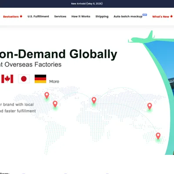Select the East Asia map pin
The height and width of the screenshot is (174, 174).
[x=150, y=106]
